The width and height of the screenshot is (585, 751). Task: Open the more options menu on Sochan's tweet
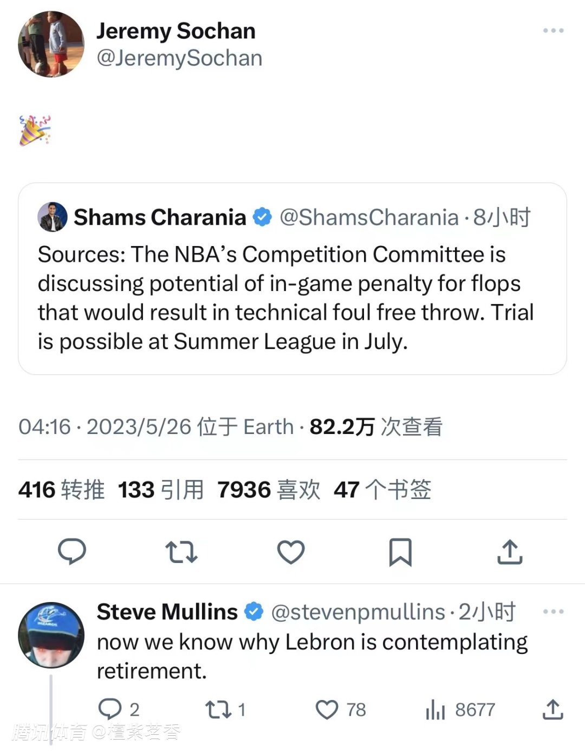(x=553, y=31)
